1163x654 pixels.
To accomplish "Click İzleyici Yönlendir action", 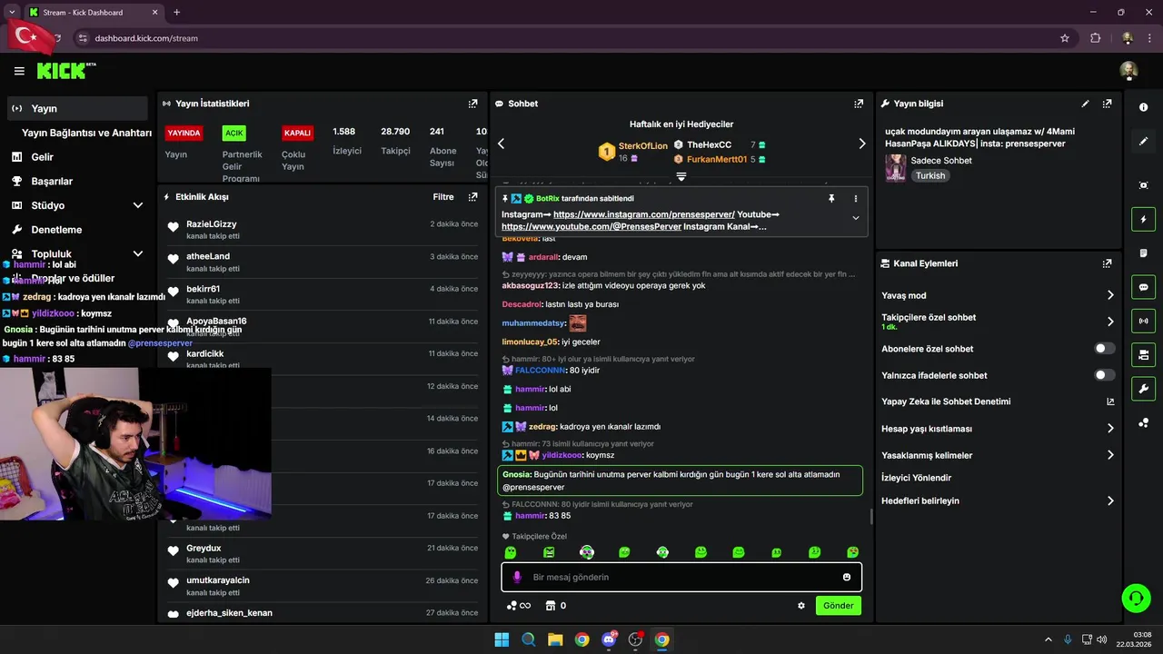I will [x=916, y=478].
